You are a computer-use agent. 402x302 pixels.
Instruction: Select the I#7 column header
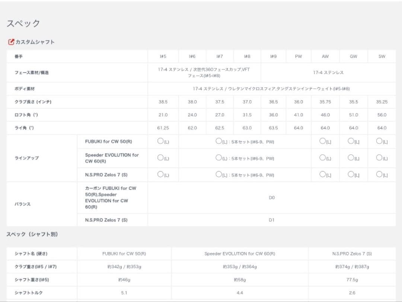(x=220, y=57)
